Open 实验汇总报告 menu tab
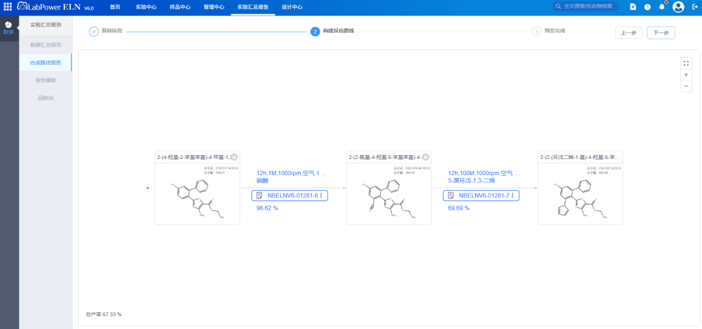Image resolution: width=702 pixels, height=329 pixels. pyautogui.click(x=253, y=7)
